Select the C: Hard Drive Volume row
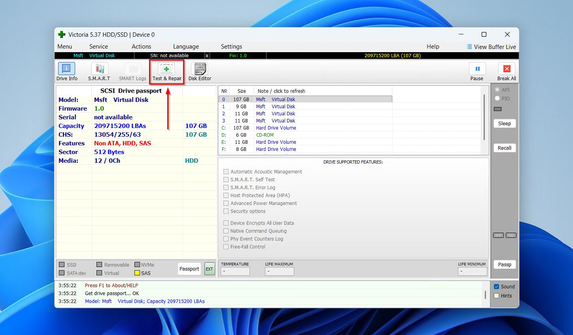Viewport: 573px width, 335px height. pos(276,128)
